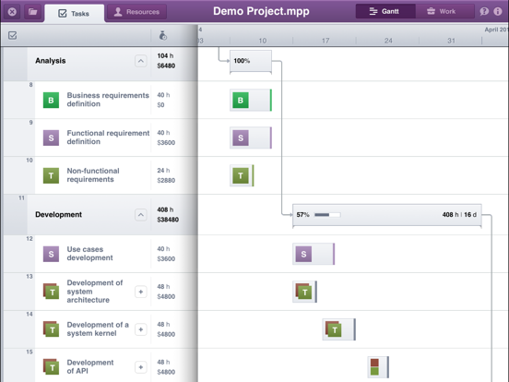Expand Development of system architecture resources
The height and width of the screenshot is (382, 509).
[x=140, y=292]
